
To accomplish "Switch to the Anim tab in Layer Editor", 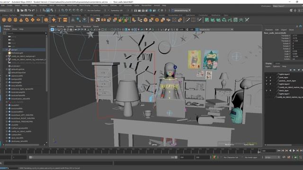I will (x=278, y=63).
